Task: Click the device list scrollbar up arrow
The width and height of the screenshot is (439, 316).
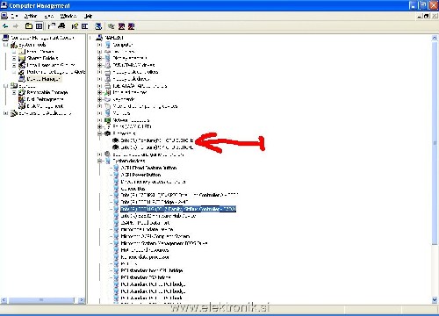Action: click(435, 38)
